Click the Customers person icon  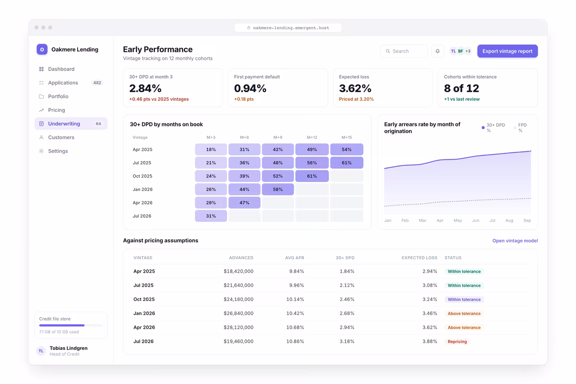(x=41, y=137)
